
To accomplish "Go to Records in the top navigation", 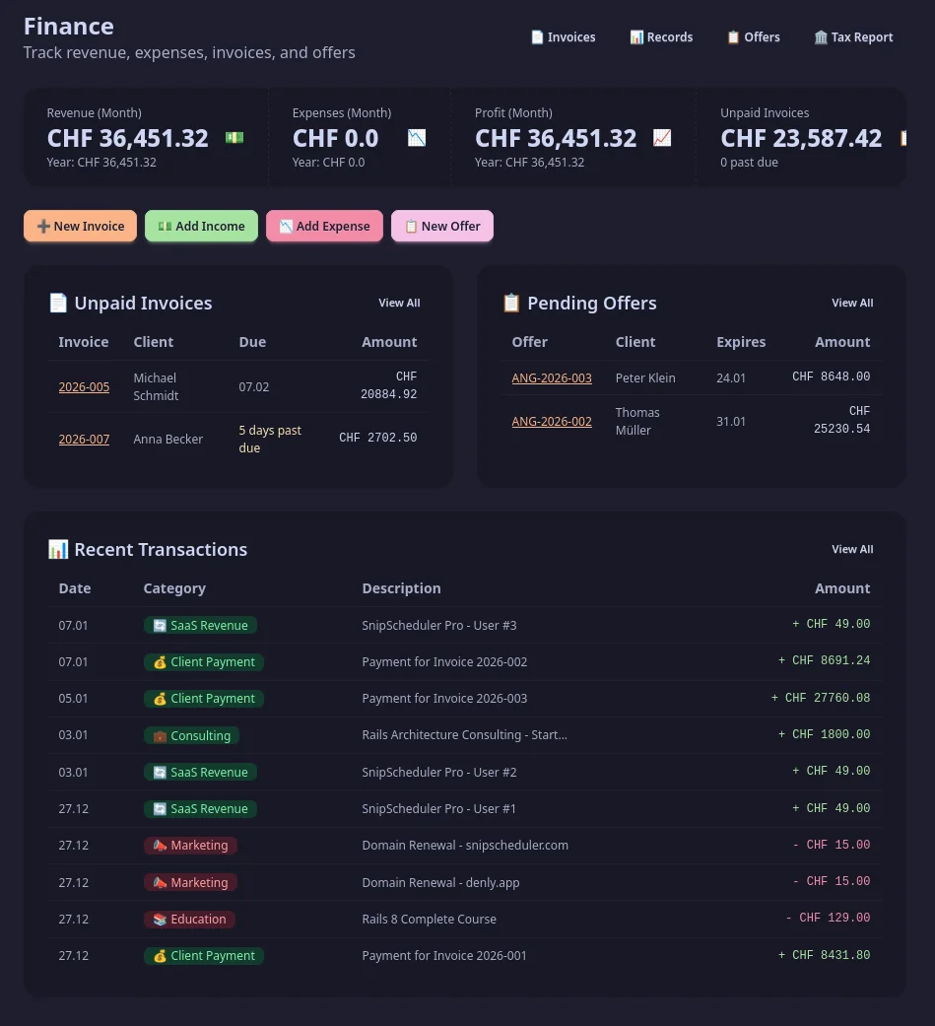I will [x=661, y=37].
